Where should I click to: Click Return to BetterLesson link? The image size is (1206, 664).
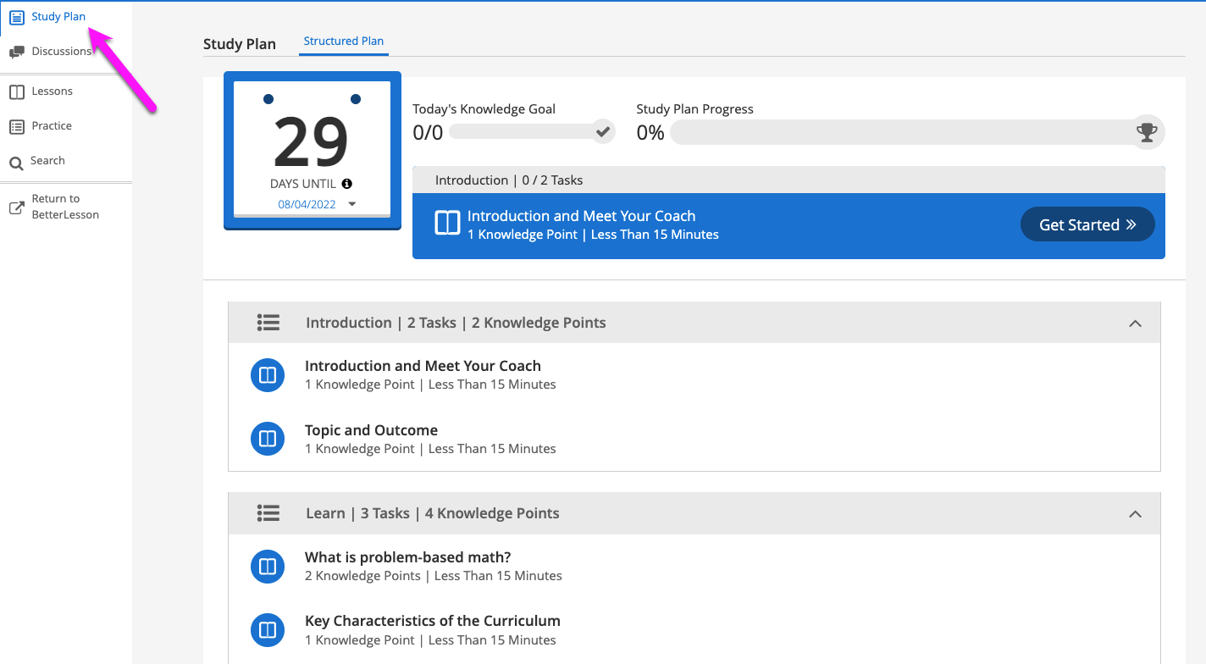coord(64,207)
